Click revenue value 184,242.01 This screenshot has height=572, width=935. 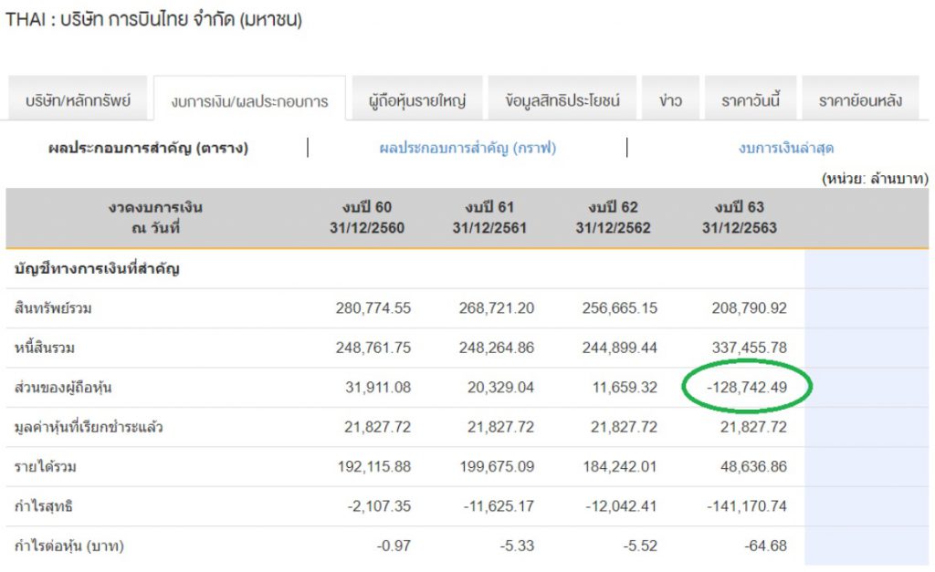(x=620, y=466)
